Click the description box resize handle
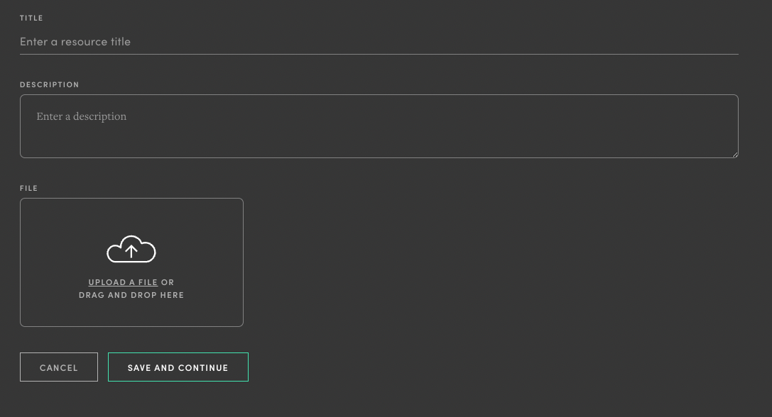772x417 pixels. coord(734,153)
